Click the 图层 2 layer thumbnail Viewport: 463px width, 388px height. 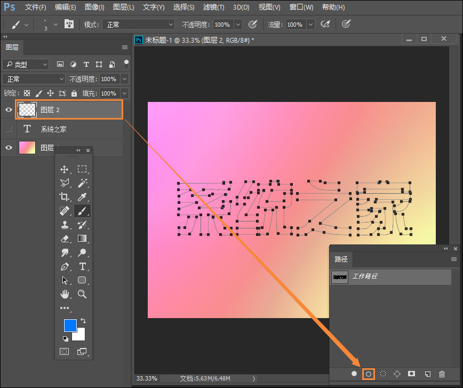[x=27, y=110]
